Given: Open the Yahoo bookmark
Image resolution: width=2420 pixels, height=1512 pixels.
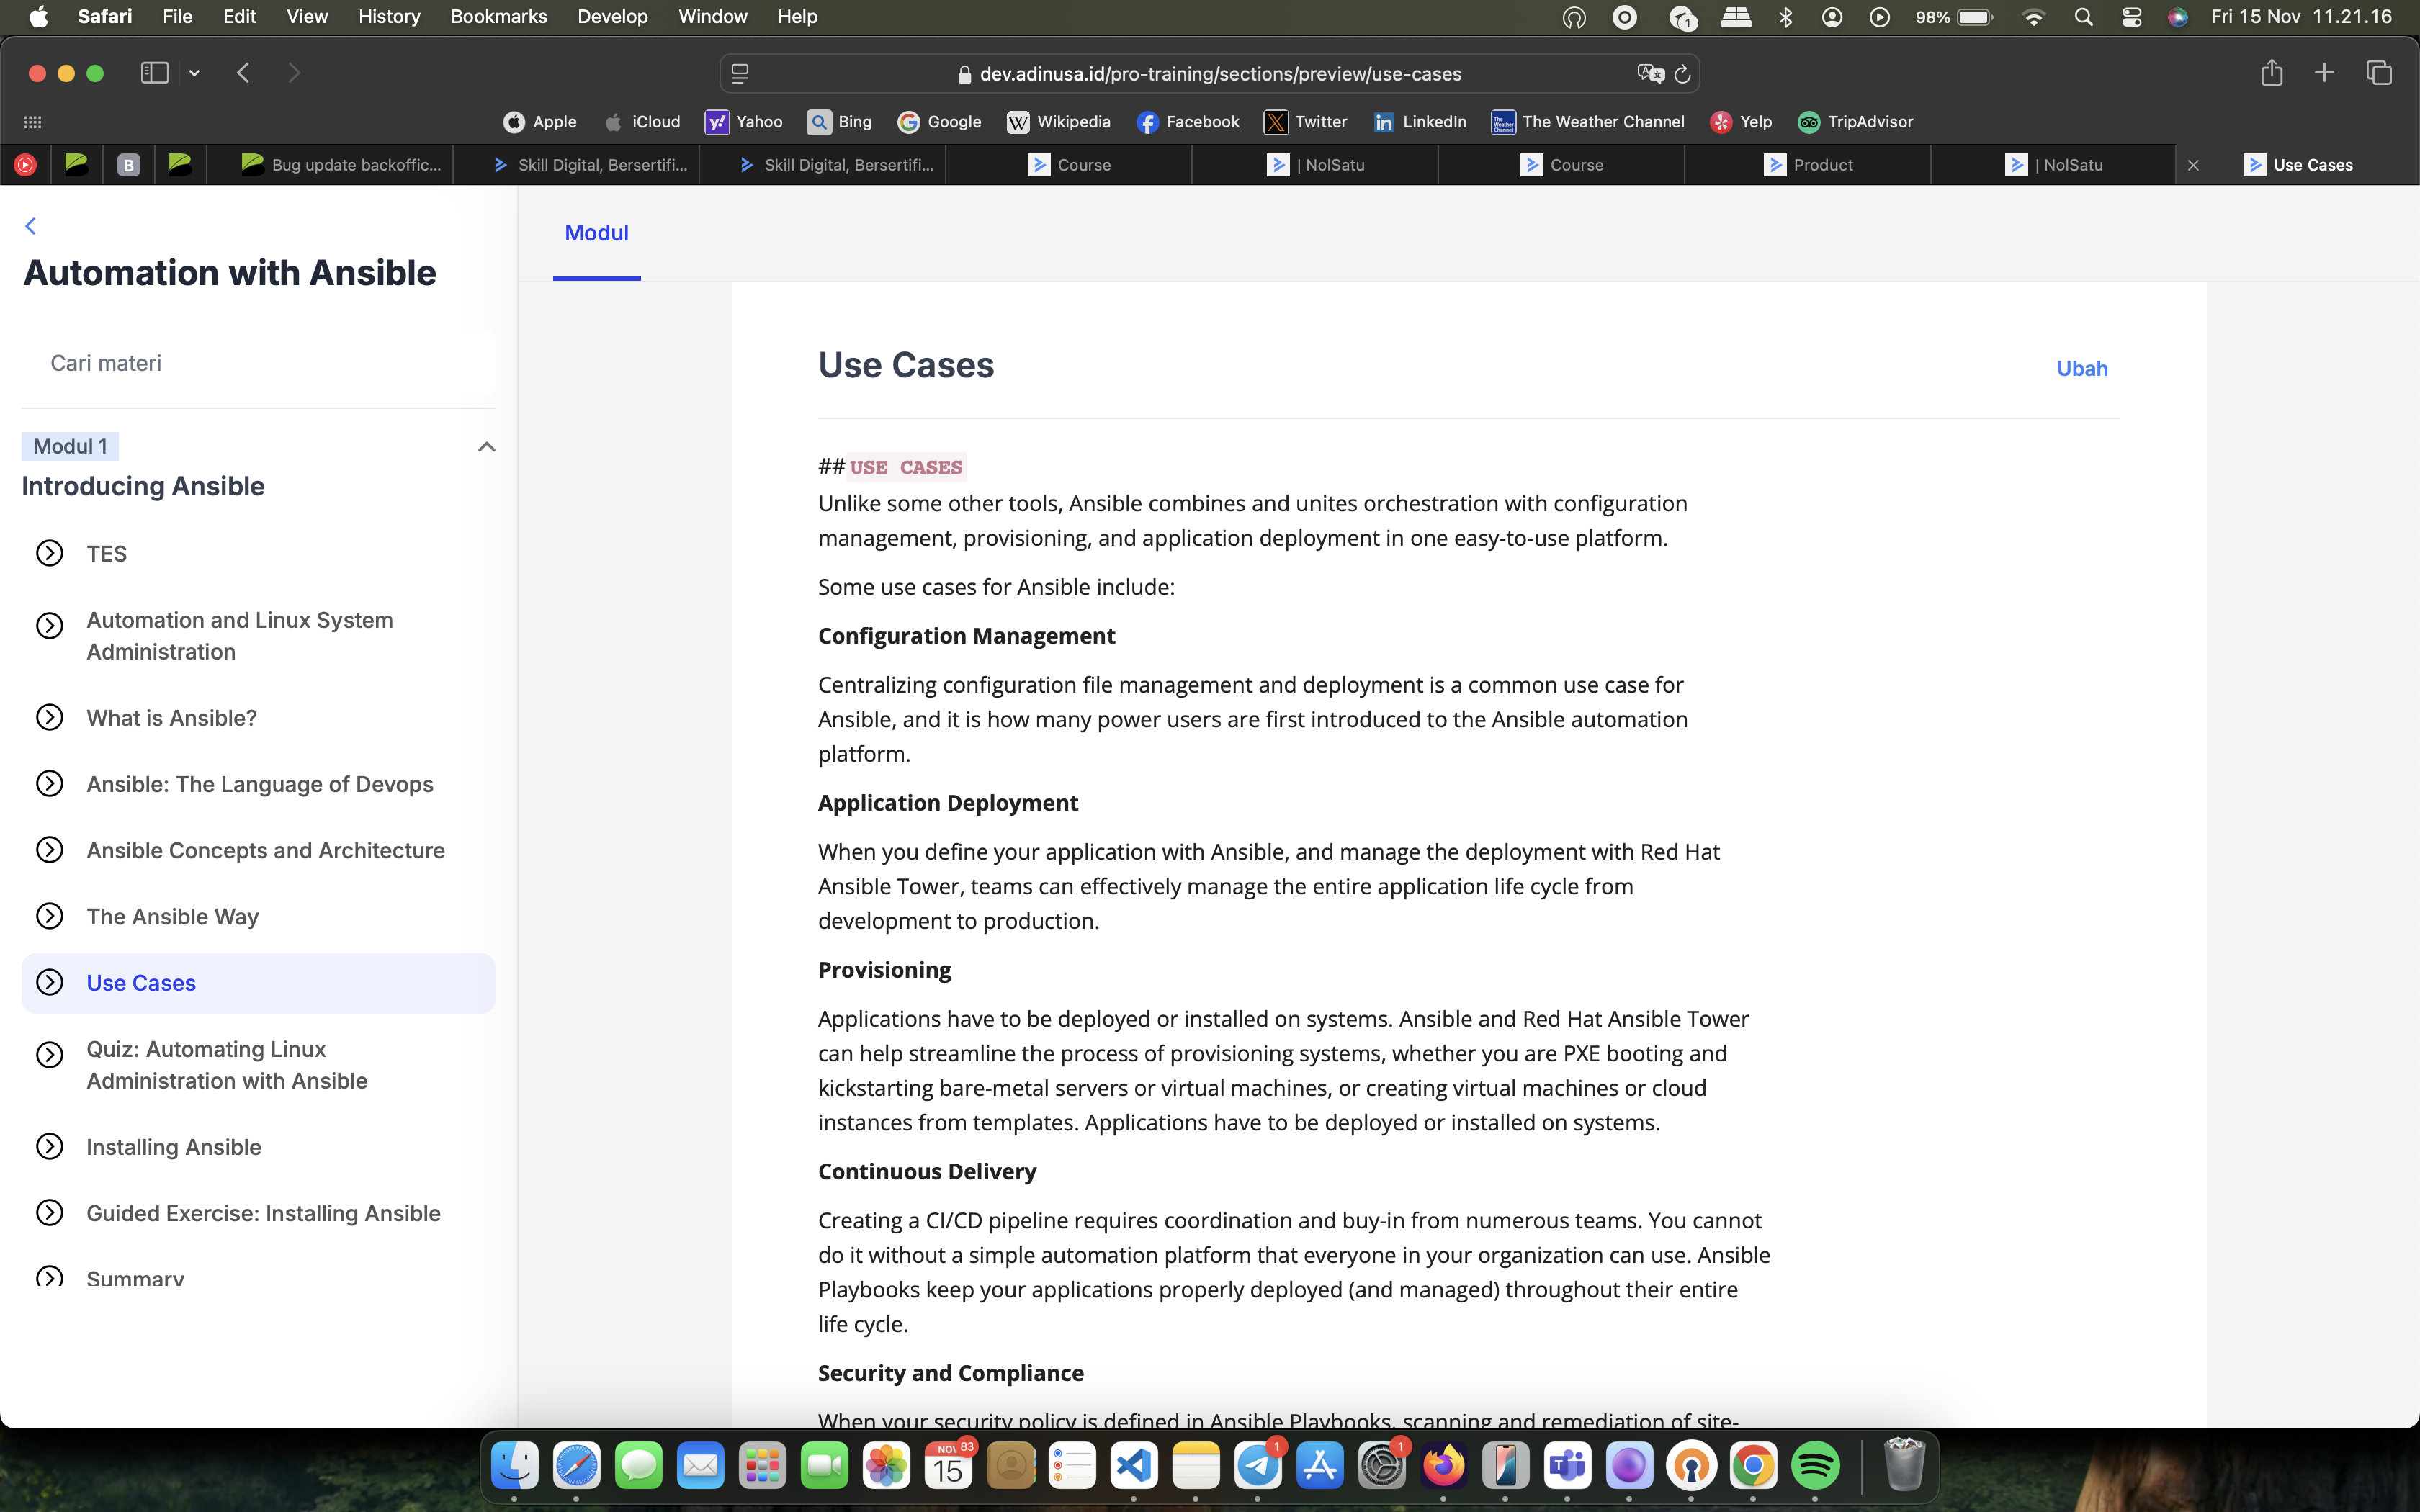Looking at the screenshot, I should (x=744, y=122).
